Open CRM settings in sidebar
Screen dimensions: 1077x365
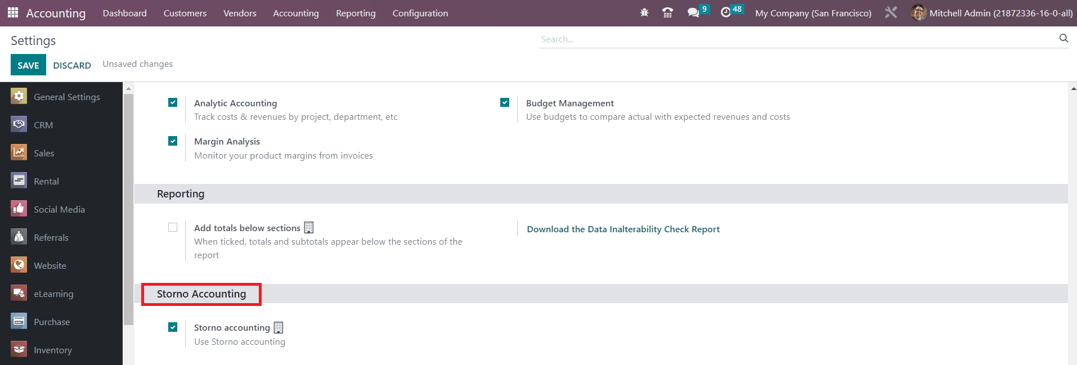click(x=43, y=125)
